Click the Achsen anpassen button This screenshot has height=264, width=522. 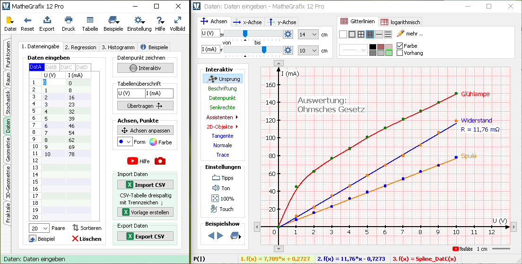click(x=145, y=131)
